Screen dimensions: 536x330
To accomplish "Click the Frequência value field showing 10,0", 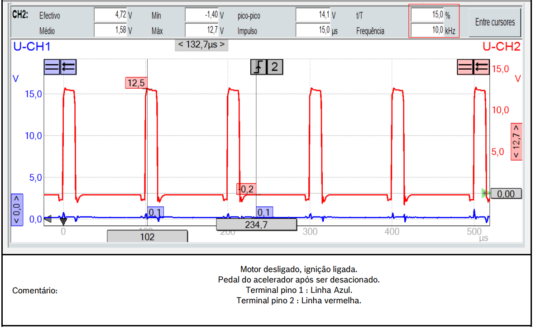I will pyautogui.click(x=428, y=31).
